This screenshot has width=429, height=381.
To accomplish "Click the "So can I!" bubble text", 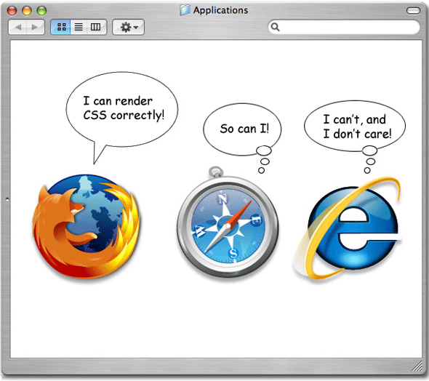I will coord(244,129).
